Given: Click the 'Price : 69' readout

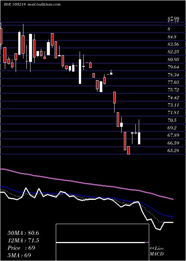Looking at the screenshot, I should click(21, 248).
